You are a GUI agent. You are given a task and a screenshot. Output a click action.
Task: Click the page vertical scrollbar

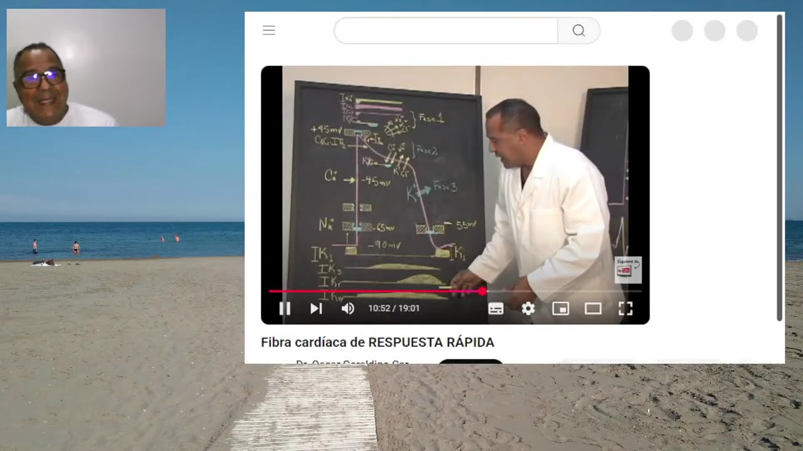click(780, 168)
